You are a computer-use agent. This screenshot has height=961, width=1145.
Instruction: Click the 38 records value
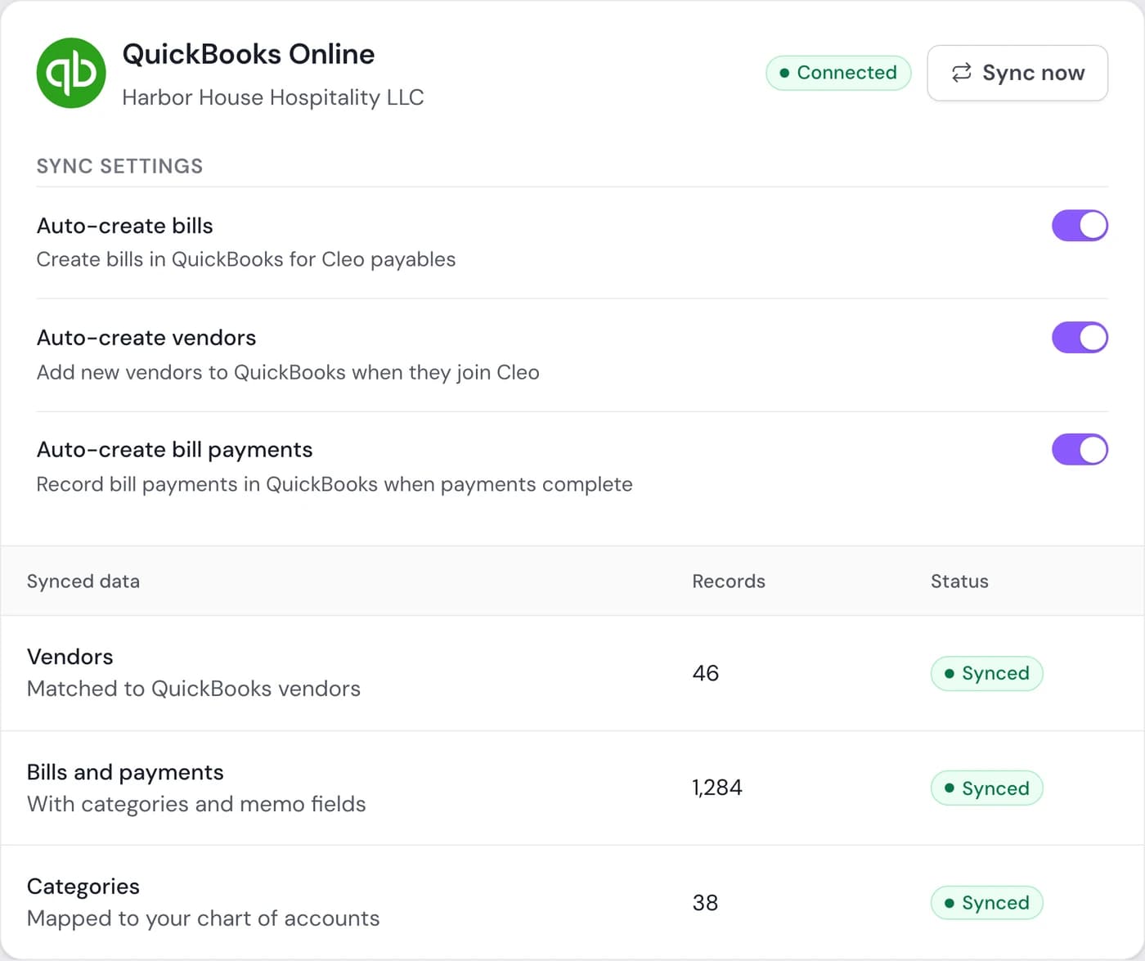pyautogui.click(x=705, y=903)
